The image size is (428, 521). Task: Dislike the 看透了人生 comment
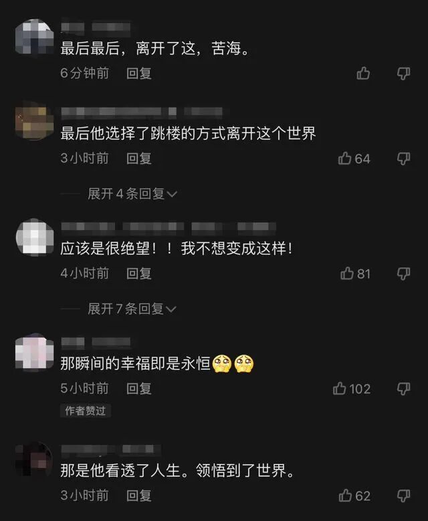click(x=403, y=496)
